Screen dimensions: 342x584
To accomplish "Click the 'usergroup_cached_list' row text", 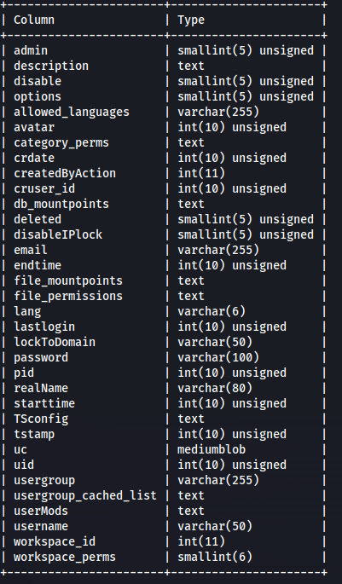I will coord(85,495).
